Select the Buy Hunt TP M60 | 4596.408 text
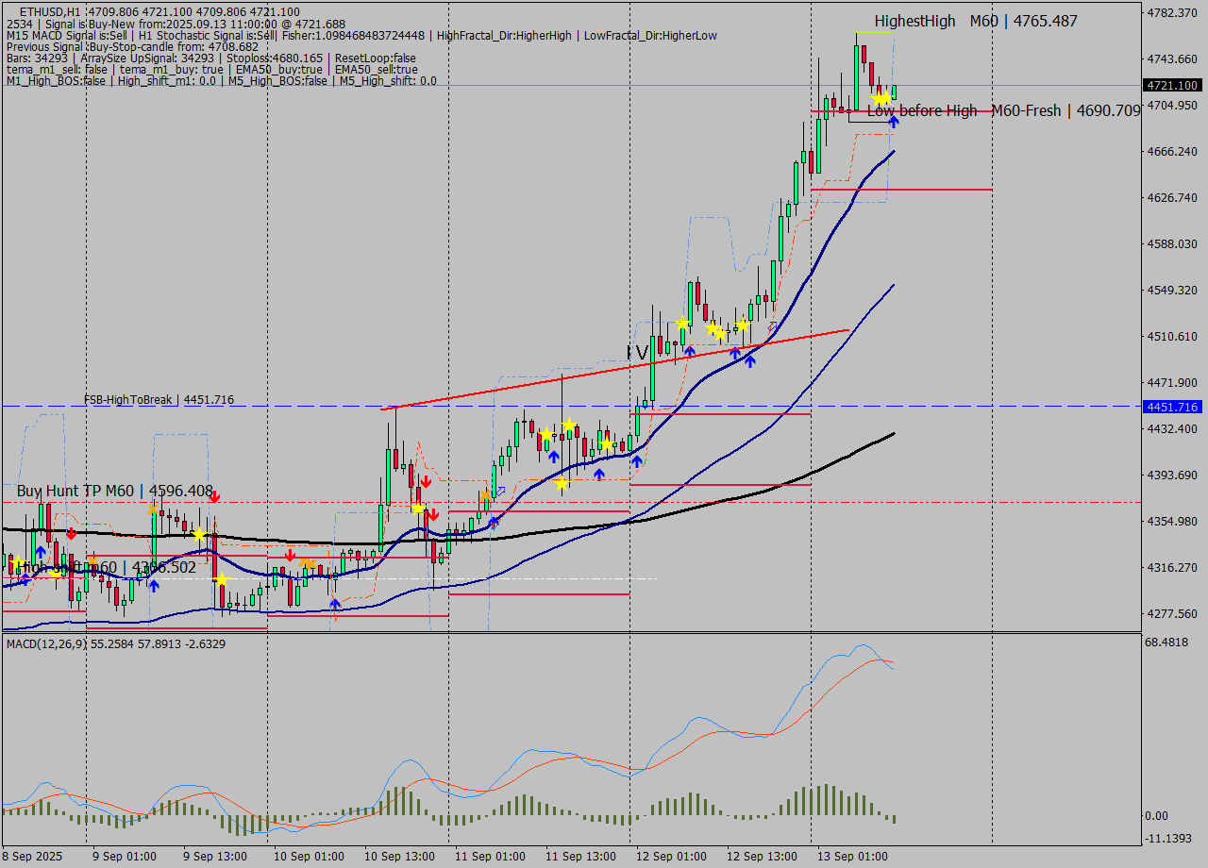Screen dimensions: 1208x868 pyautogui.click(x=113, y=492)
